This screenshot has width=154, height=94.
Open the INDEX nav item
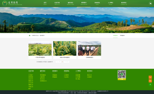(45, 3)
